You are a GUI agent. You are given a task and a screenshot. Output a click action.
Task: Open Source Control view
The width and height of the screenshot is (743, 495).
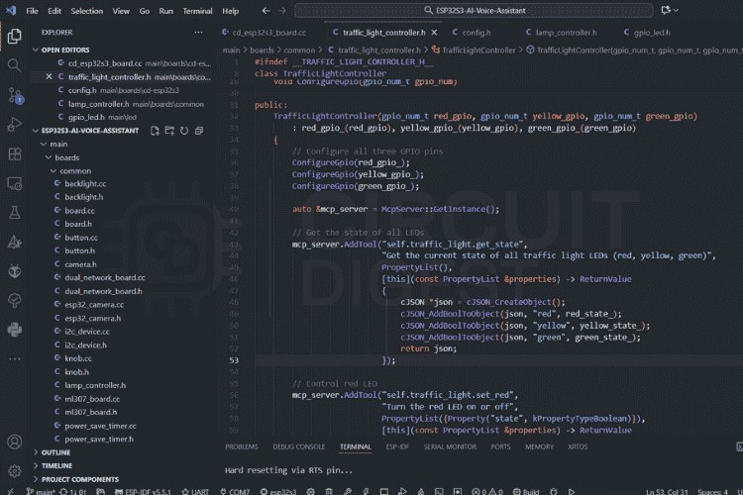coord(14,95)
